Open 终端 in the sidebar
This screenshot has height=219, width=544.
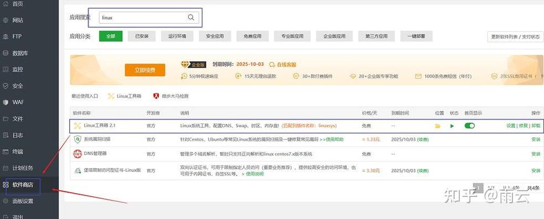click(18, 152)
